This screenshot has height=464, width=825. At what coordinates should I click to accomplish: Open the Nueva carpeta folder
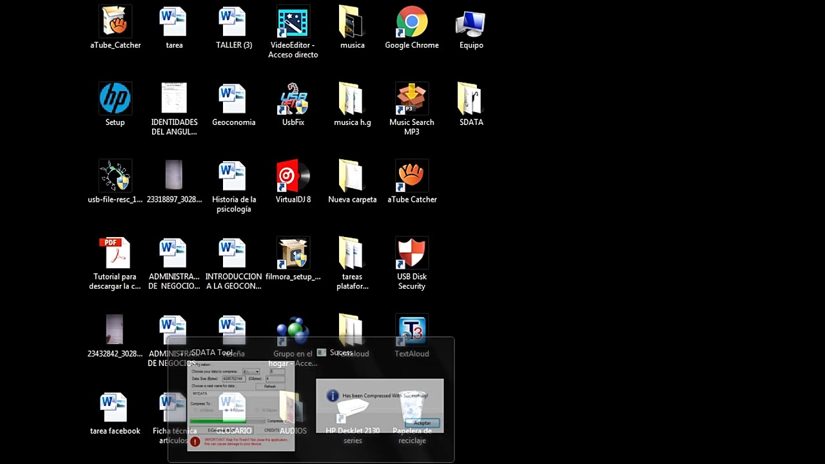pos(352,182)
